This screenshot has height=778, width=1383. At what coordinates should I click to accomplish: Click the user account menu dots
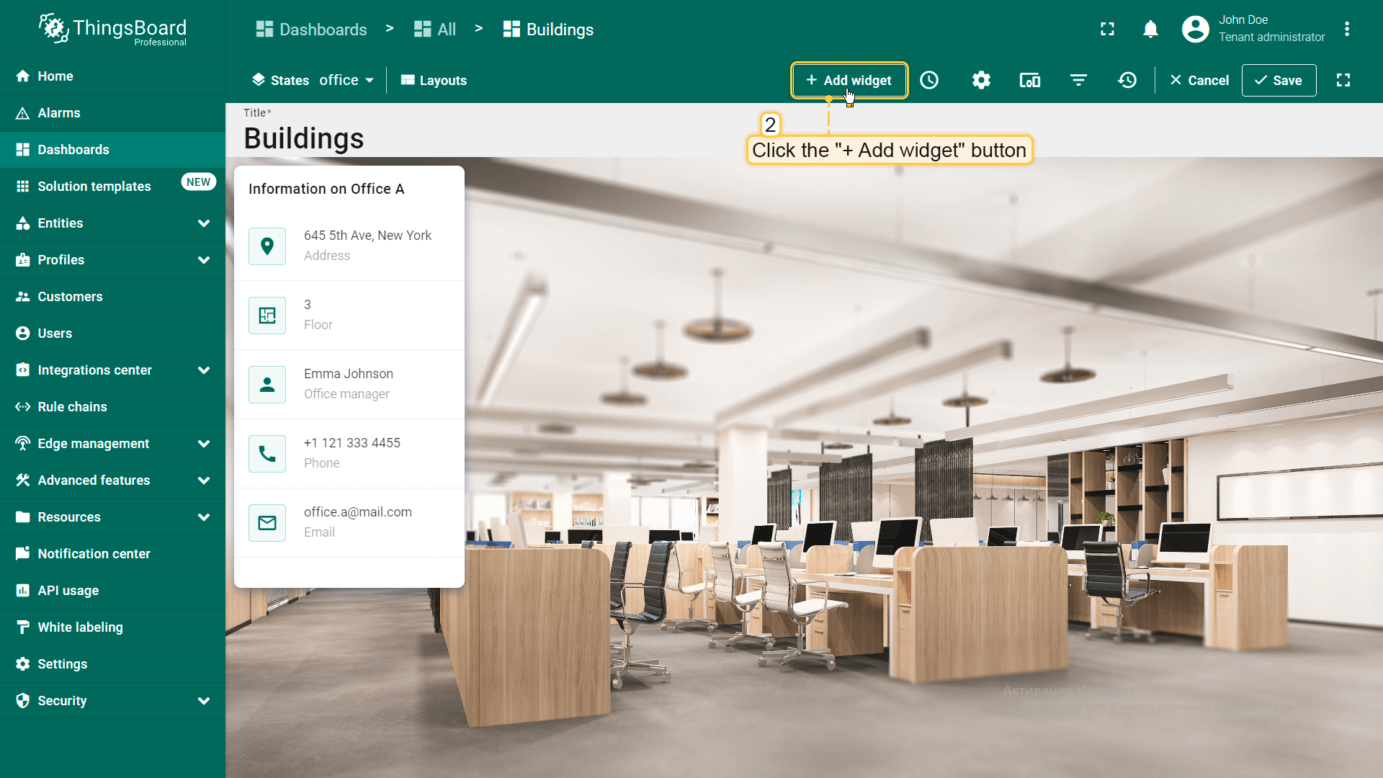(x=1347, y=29)
